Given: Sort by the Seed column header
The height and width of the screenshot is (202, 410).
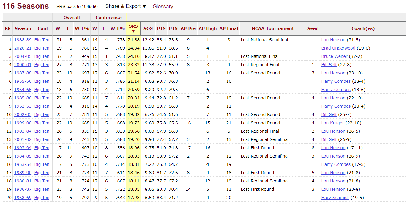Looking at the screenshot, I should [x=313, y=28].
